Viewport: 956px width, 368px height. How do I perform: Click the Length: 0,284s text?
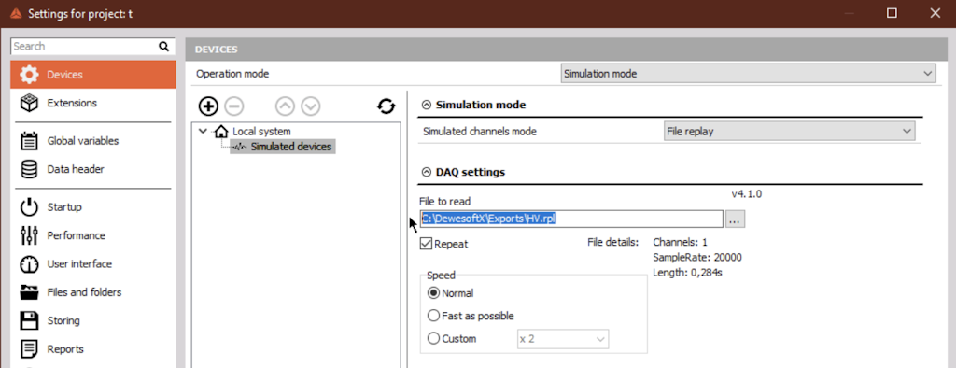[688, 272]
